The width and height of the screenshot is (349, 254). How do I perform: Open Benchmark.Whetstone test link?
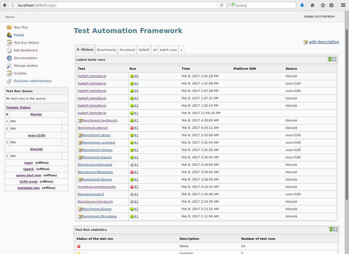point(95,172)
